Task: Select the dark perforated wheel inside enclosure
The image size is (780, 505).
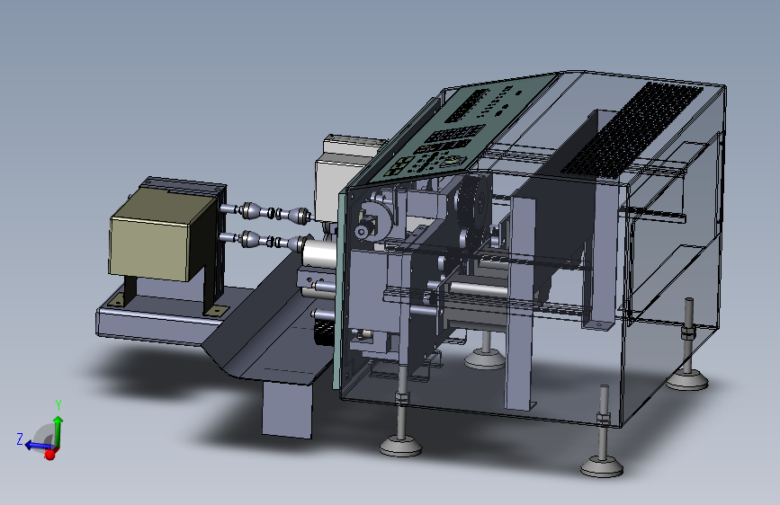Action: 473,200
